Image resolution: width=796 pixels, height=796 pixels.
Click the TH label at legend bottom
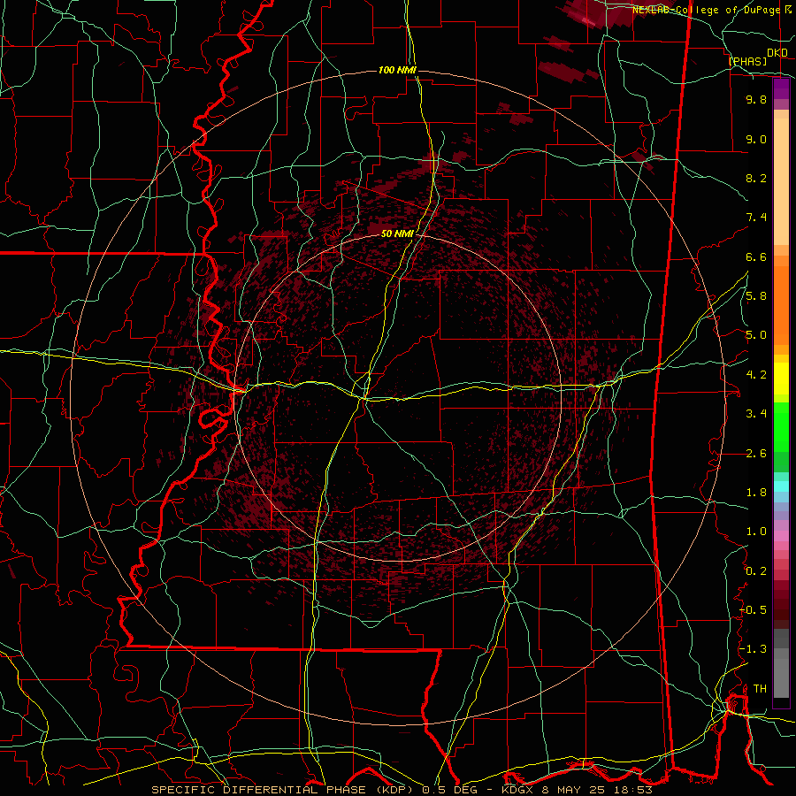(x=760, y=689)
